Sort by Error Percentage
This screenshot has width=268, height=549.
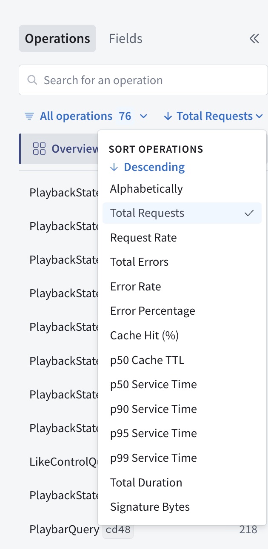(152, 311)
